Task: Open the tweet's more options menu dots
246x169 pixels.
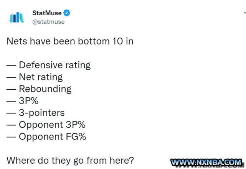Action: click(245, 13)
